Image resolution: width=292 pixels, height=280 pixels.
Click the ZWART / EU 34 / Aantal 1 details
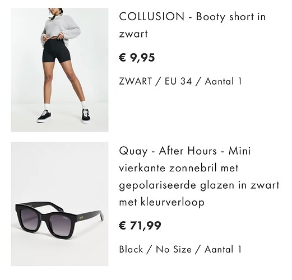pyautogui.click(x=180, y=81)
